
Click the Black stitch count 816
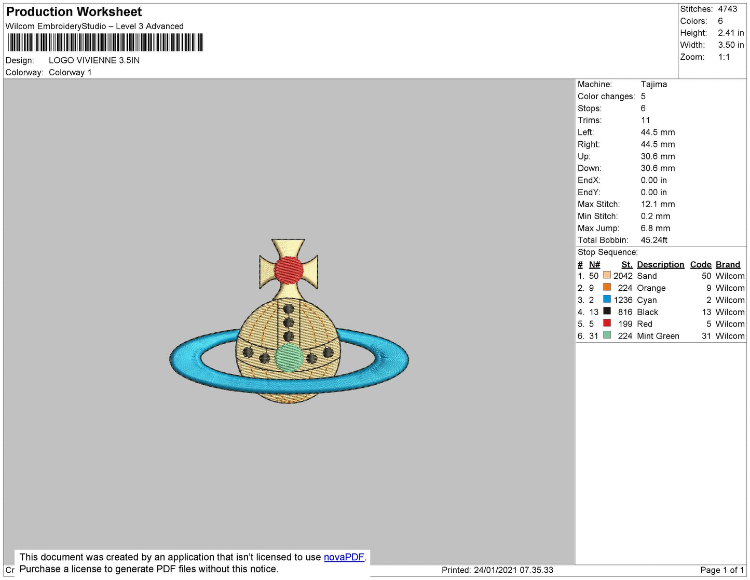(625, 312)
